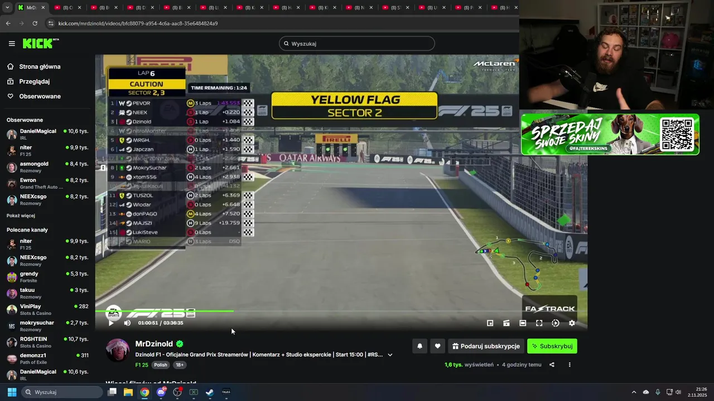The height and width of the screenshot is (401, 714).
Task: Open ViniPlay Slots & Casino channel
Action: [x=47, y=310]
